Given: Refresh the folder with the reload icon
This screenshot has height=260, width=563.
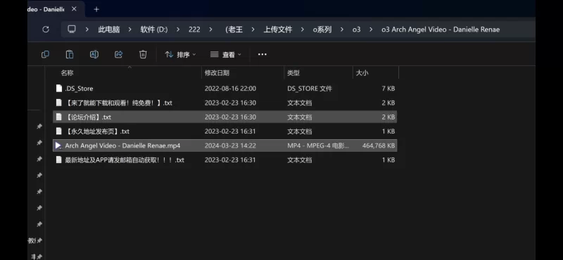Looking at the screenshot, I should coord(46,30).
